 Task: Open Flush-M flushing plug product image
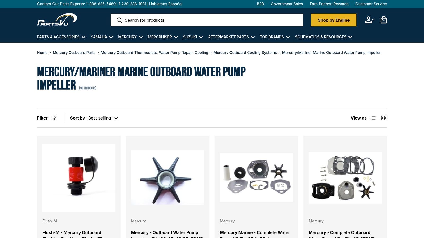pos(79,178)
